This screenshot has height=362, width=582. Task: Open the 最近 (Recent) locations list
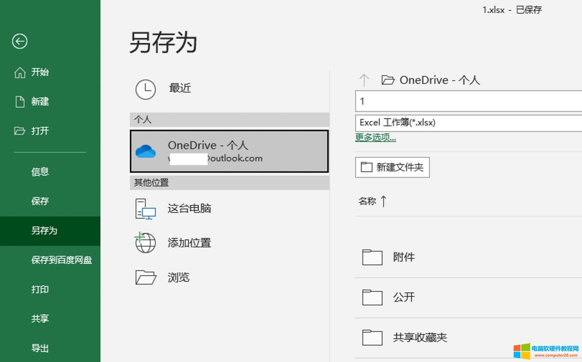(180, 88)
